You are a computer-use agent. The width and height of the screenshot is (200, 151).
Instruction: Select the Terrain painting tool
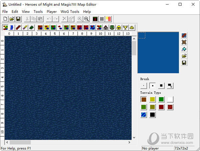[5, 27]
